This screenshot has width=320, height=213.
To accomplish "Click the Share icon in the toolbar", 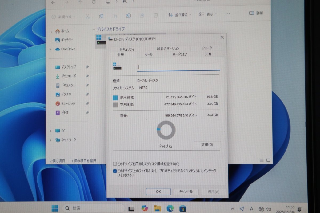I will (x=142, y=16).
